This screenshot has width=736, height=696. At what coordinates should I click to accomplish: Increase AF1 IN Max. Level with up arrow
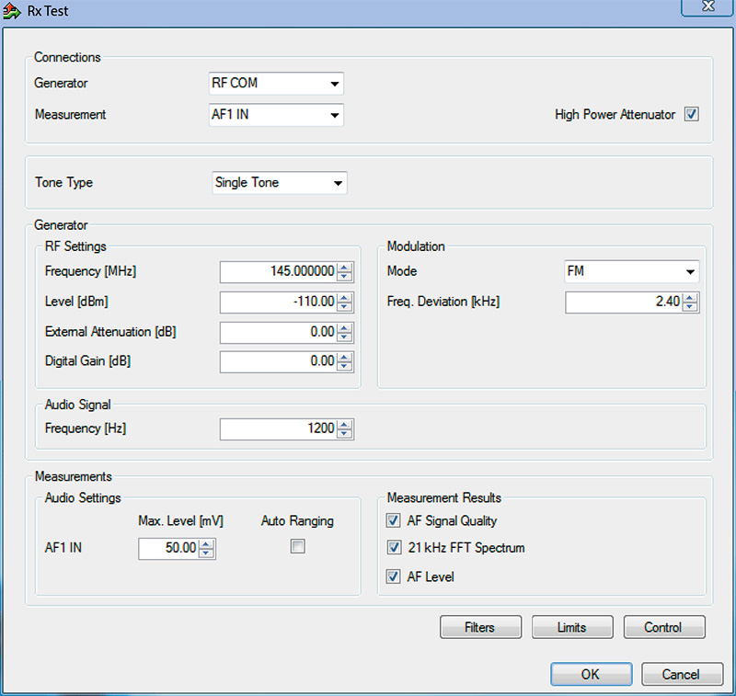point(207,544)
